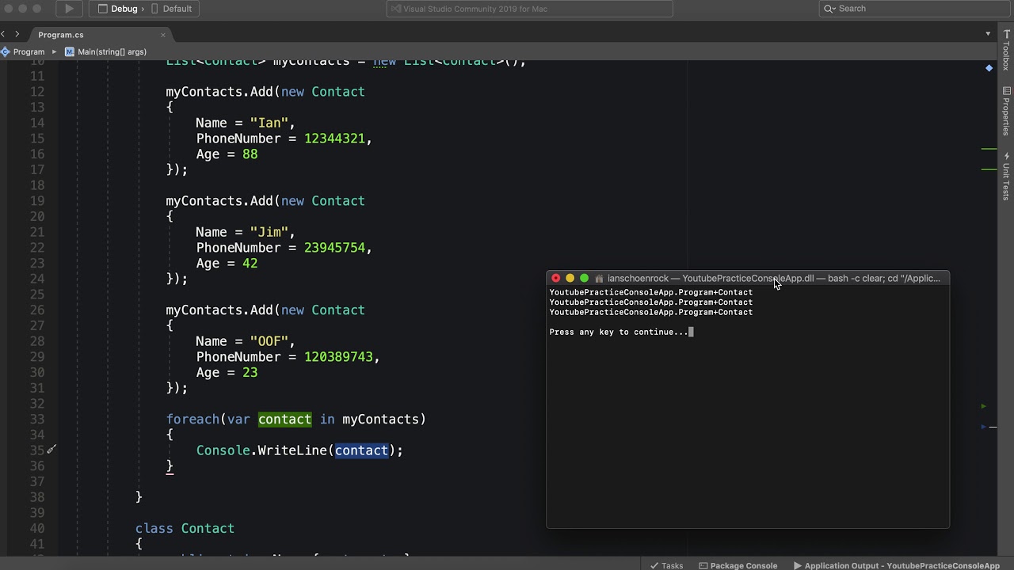Close the terminal window with red button
1014x570 pixels.
click(x=556, y=278)
